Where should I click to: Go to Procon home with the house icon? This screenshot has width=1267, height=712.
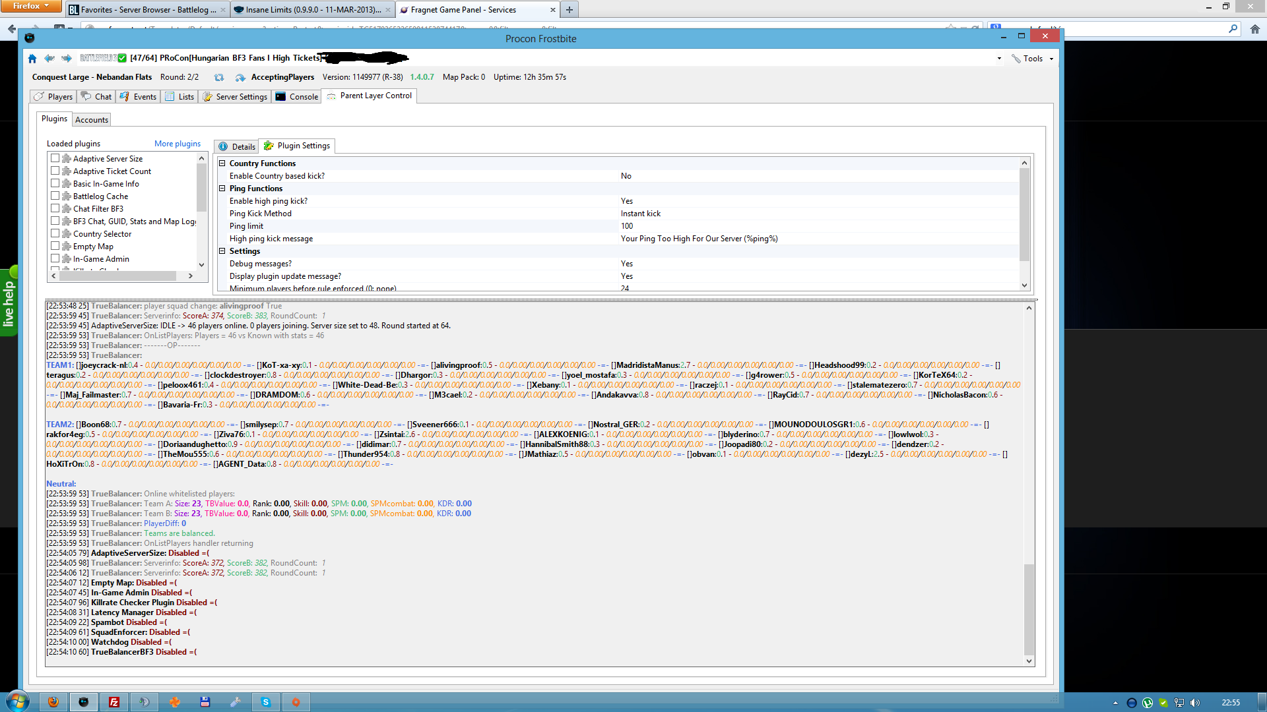pyautogui.click(x=32, y=59)
